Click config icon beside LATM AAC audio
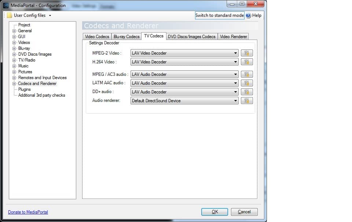 click(247, 83)
